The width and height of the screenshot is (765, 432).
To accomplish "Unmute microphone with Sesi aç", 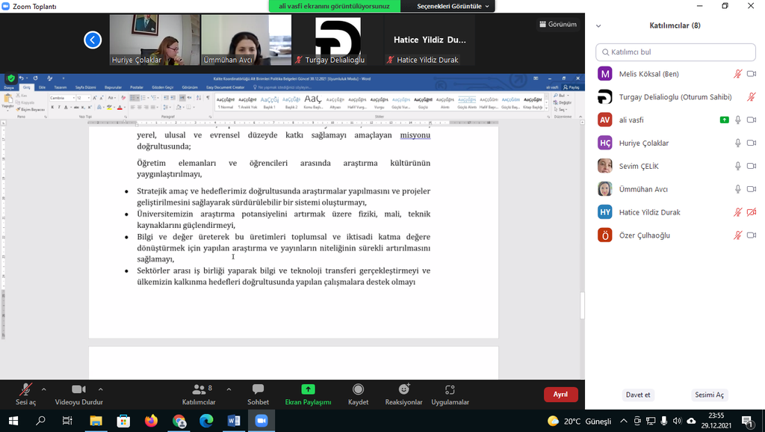I will pyautogui.click(x=25, y=394).
